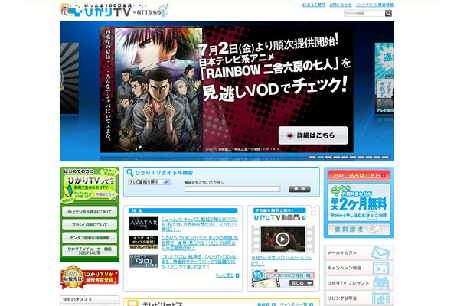Click the house film icon for リビング試写会
Viewport: 467px width, 306px height.
click(x=381, y=299)
